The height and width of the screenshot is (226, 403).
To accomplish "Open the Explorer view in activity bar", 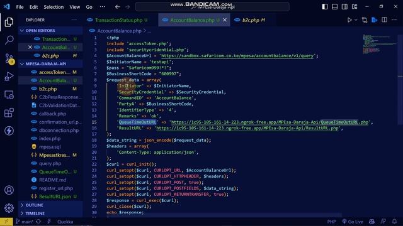I will [x=9, y=22].
